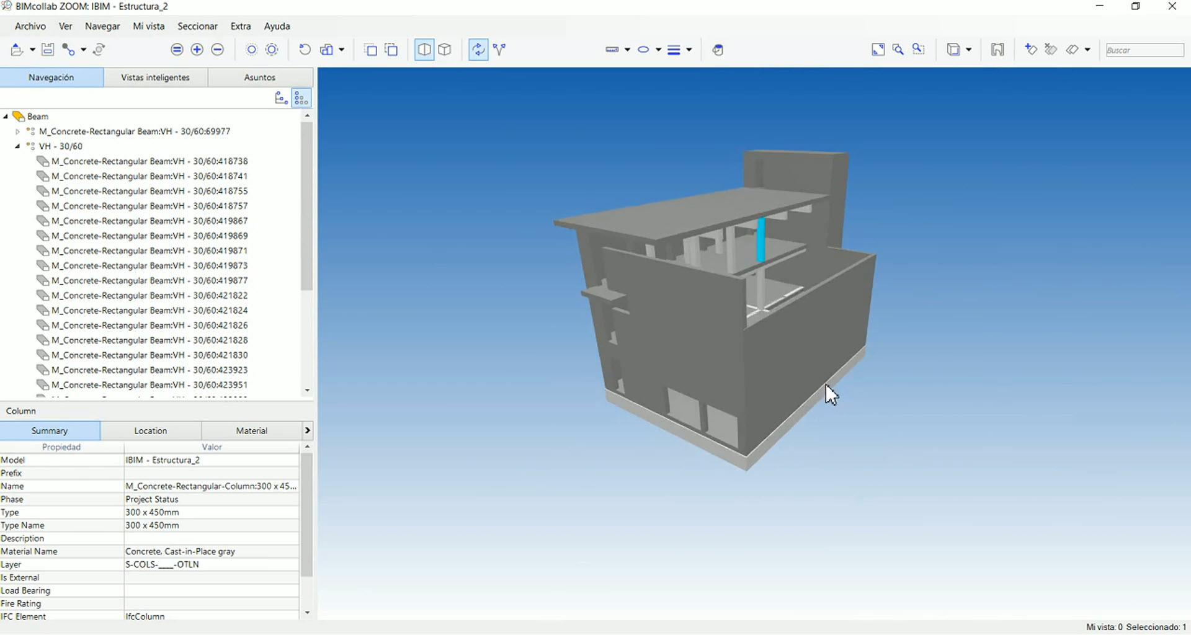Toggle the highlighted split-box view button
Screen dimensions: 1191x635
[x=424, y=50]
